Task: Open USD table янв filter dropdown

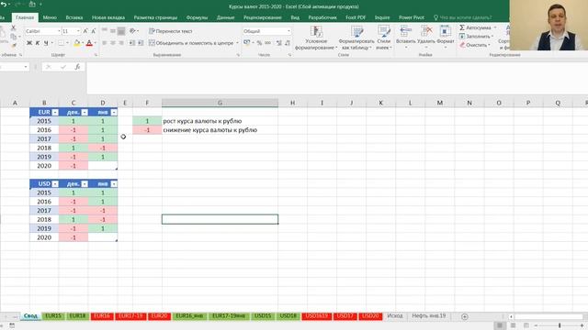Action: [x=114, y=183]
